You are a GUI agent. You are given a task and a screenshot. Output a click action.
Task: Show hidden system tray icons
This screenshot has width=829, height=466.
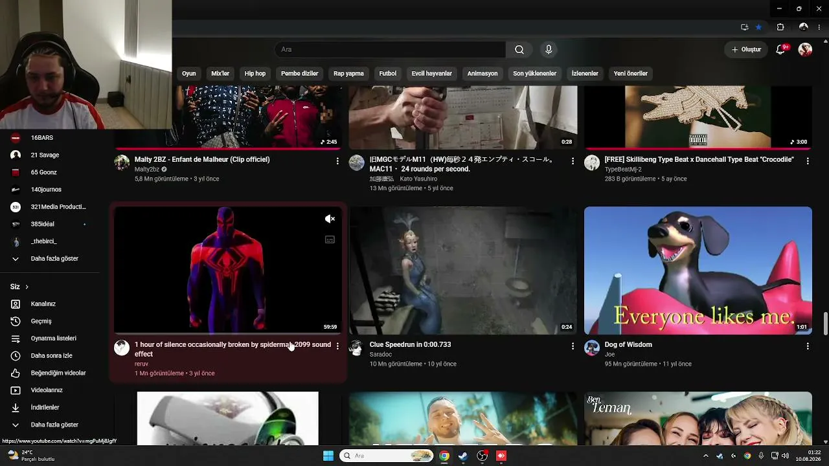coord(706,456)
